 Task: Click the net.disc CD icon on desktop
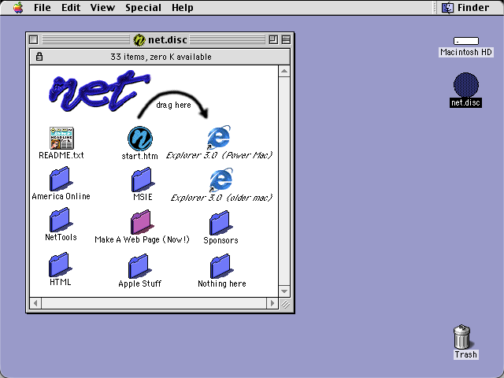coord(466,84)
